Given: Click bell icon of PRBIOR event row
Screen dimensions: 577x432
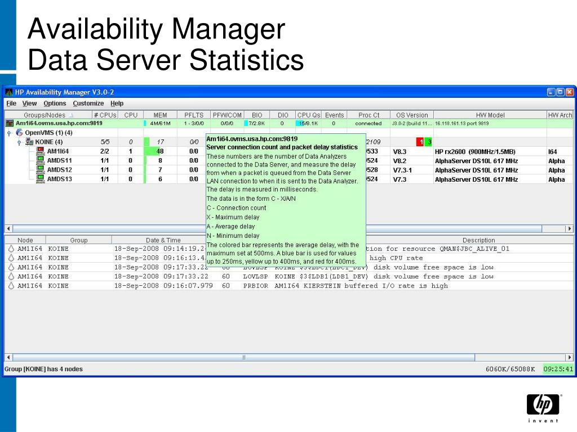Looking at the screenshot, I should click(x=11, y=285).
